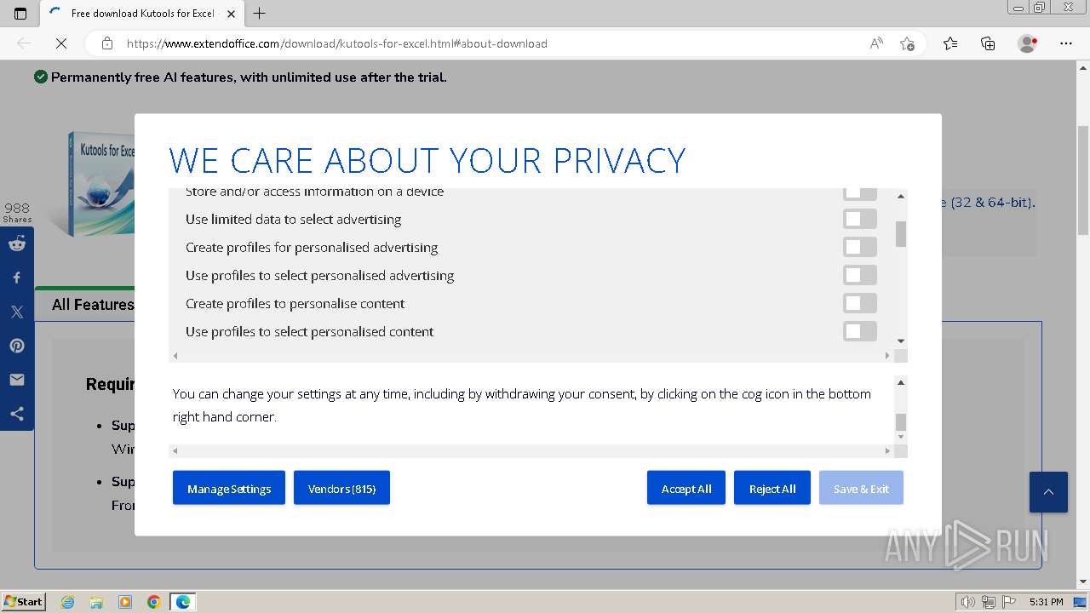Click the site info lock icon
The width and height of the screenshot is (1090, 613).
[107, 43]
